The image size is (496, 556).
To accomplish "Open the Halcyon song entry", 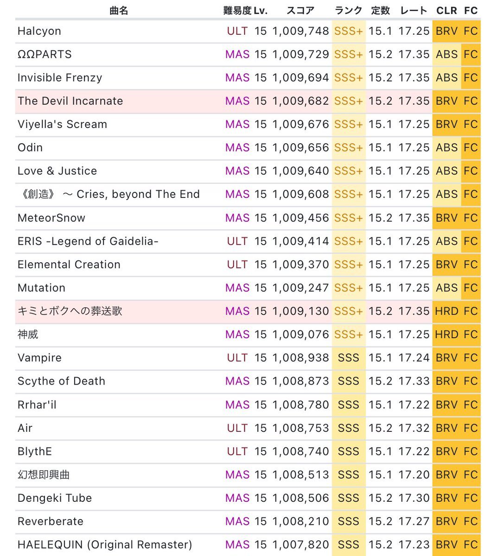I will (39, 31).
